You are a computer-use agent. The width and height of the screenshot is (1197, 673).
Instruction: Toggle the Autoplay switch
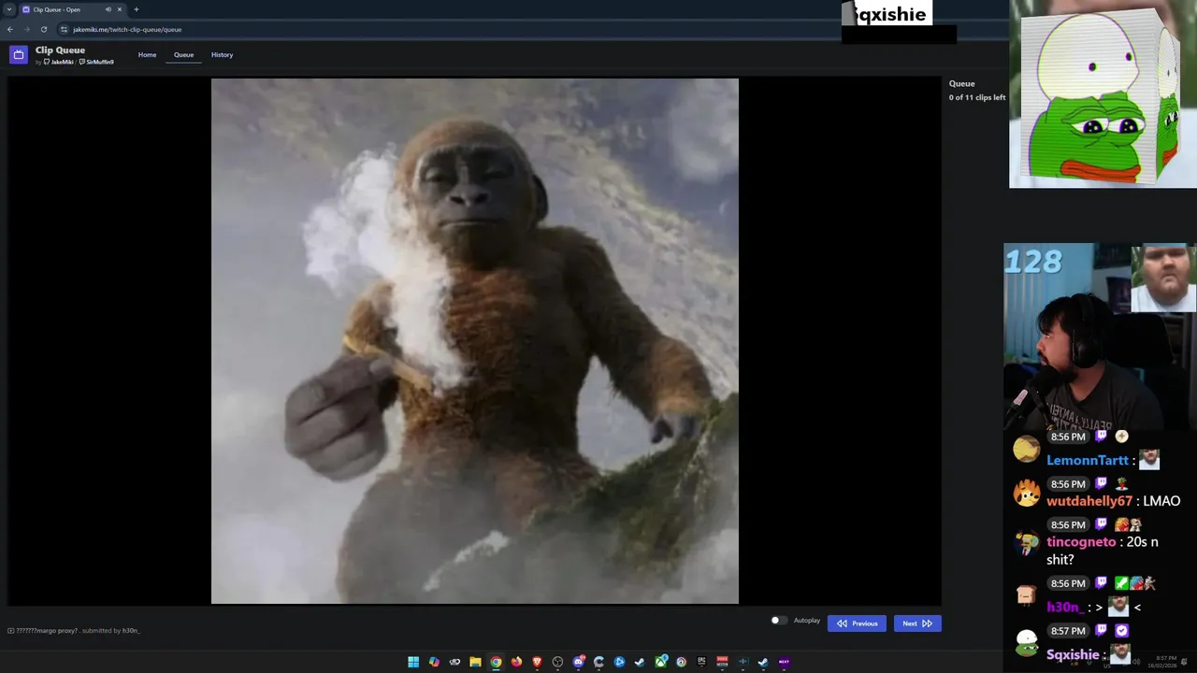tap(778, 621)
